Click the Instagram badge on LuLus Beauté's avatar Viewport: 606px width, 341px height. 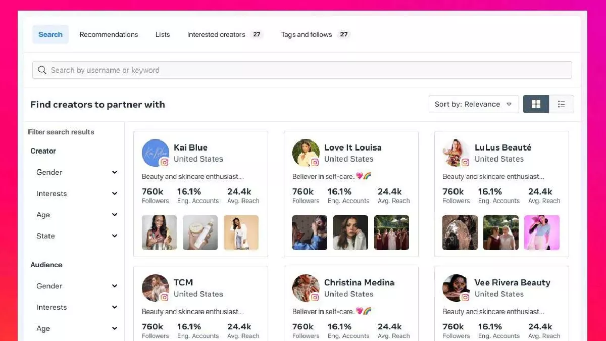(x=465, y=163)
